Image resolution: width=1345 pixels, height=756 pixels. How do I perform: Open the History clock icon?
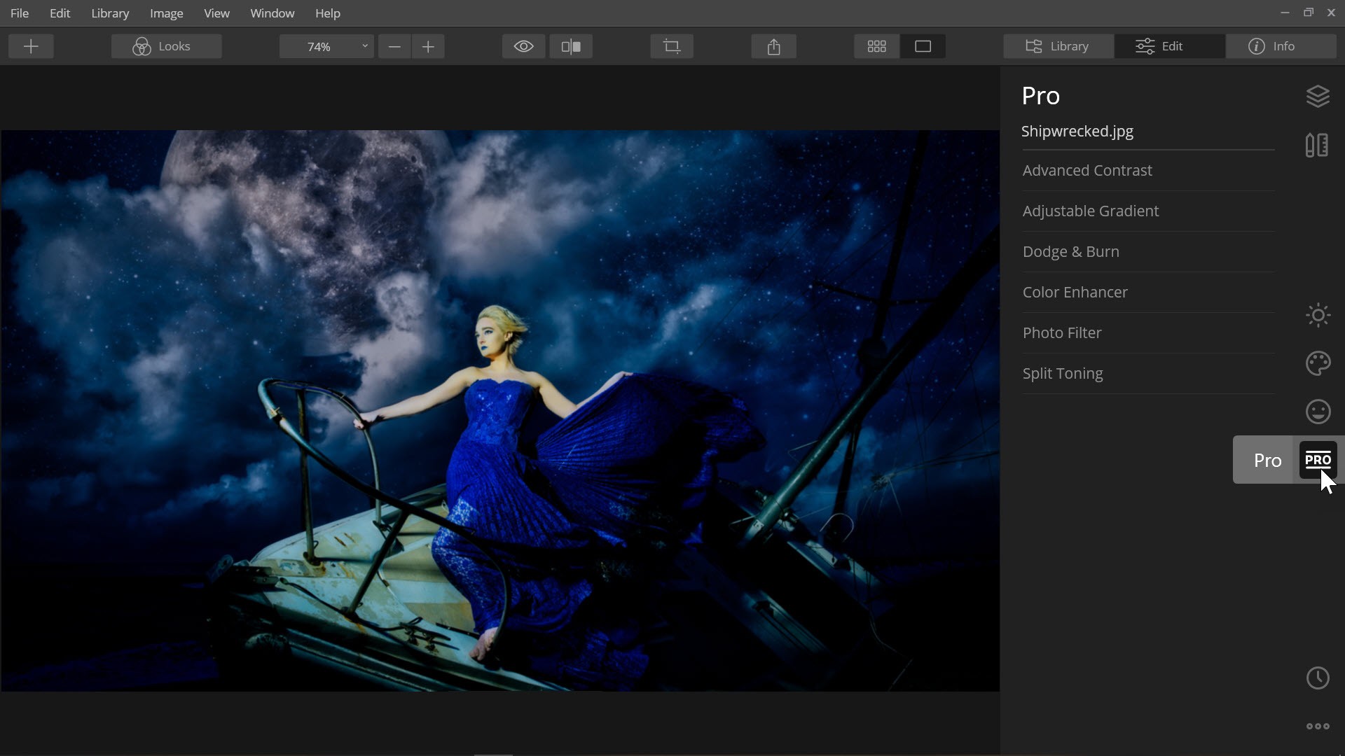[x=1318, y=678]
